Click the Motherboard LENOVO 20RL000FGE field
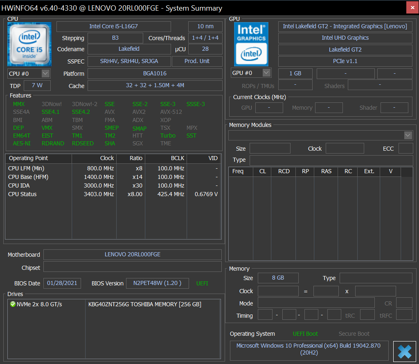This screenshot has height=364, width=419. pos(132,255)
